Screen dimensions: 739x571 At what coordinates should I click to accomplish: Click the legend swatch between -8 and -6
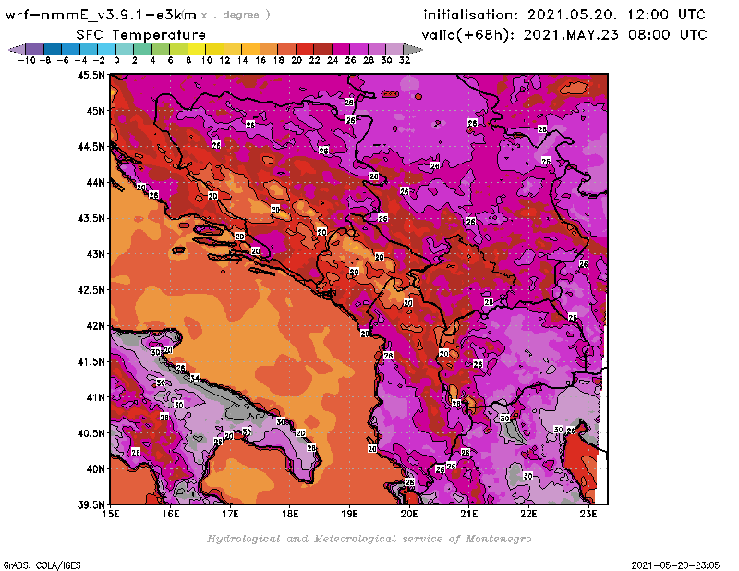pos(53,50)
